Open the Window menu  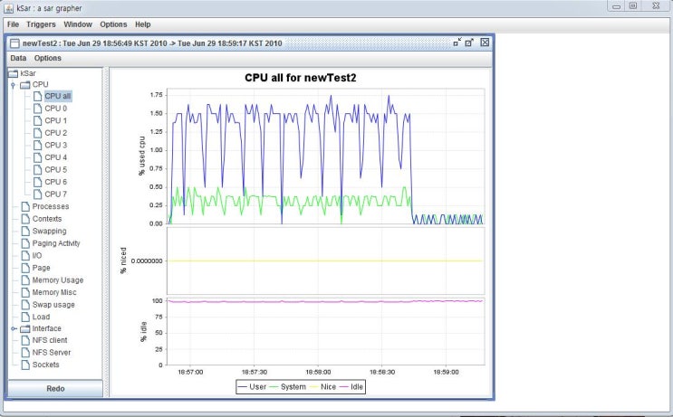78,24
